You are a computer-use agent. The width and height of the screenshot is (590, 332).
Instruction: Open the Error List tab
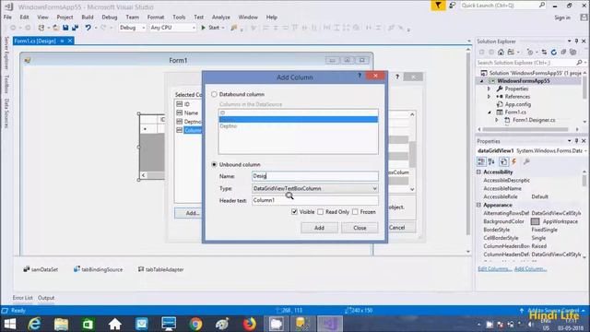[x=22, y=298]
